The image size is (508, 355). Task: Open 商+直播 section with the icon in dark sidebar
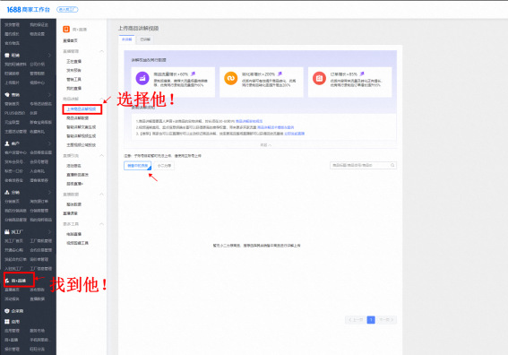(7, 281)
